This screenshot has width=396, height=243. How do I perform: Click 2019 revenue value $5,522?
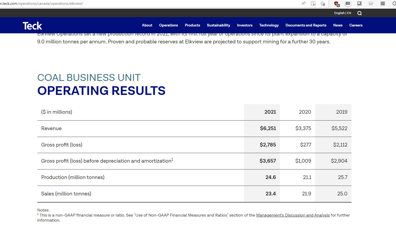click(339, 128)
